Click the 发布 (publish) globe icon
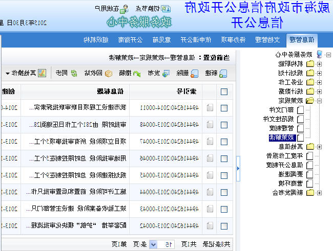The height and width of the screenshot is (251, 333). click(x=166, y=73)
